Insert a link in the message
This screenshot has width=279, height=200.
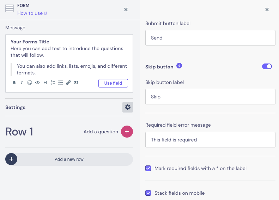tap(68, 83)
